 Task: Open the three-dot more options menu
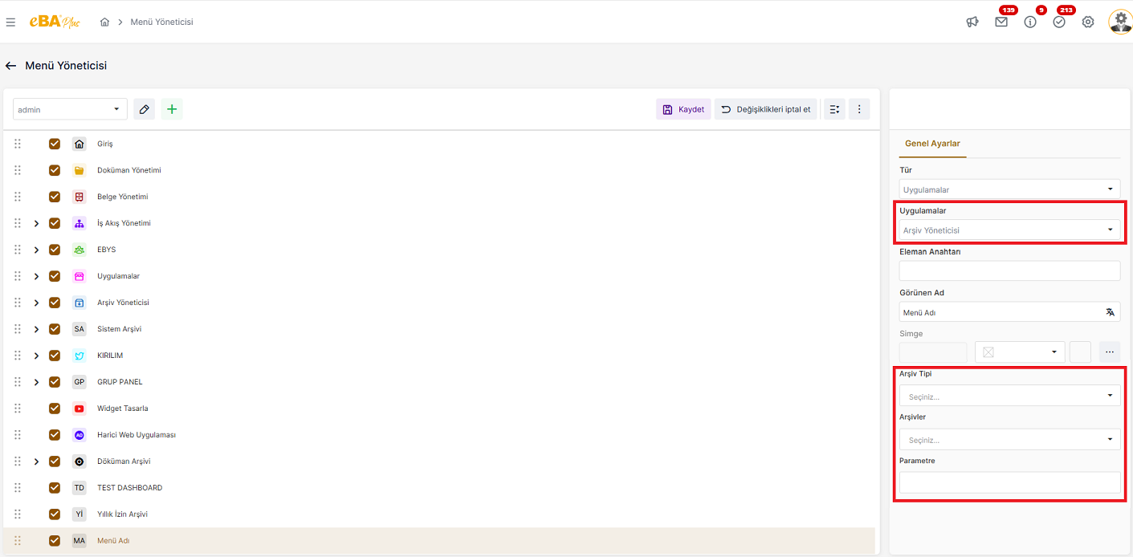coord(859,109)
